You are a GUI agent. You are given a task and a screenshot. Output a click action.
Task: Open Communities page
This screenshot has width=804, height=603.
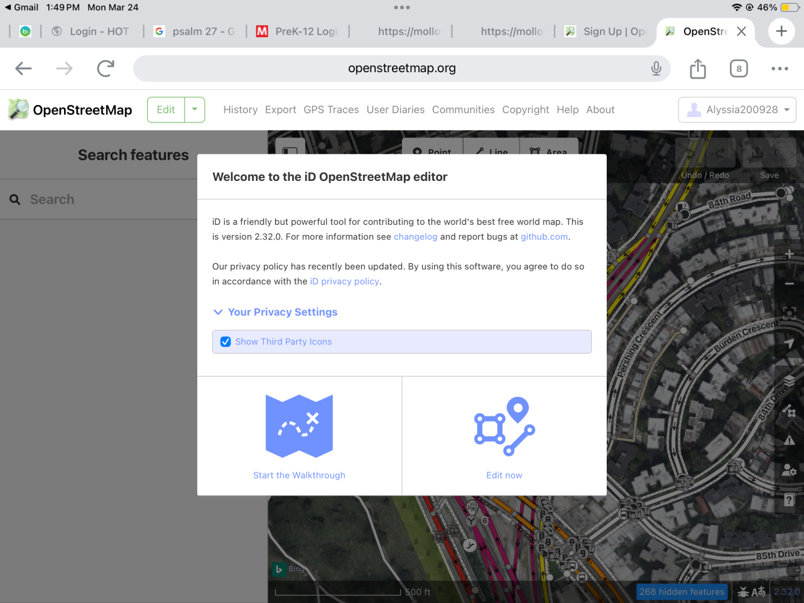[464, 109]
